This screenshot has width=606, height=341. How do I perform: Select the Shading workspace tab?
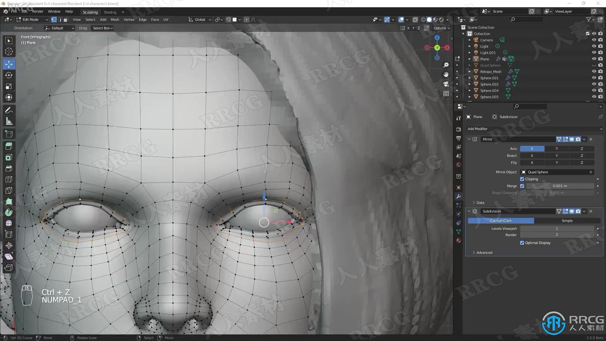click(x=110, y=11)
